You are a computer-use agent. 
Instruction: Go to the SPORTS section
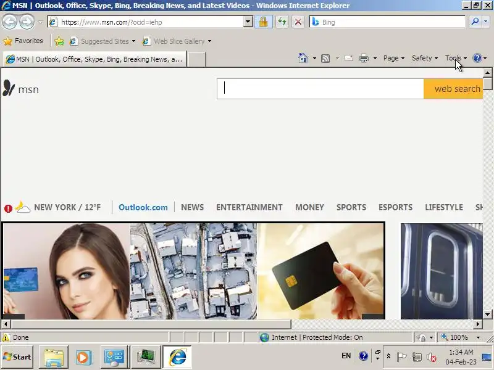[351, 207]
